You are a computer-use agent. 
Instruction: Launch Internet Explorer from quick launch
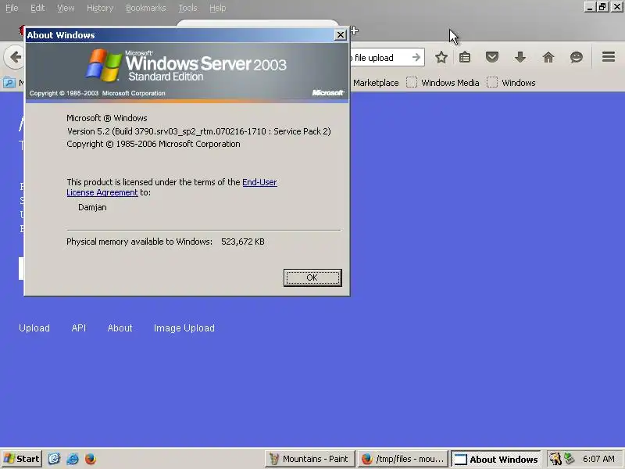pyautogui.click(x=73, y=459)
